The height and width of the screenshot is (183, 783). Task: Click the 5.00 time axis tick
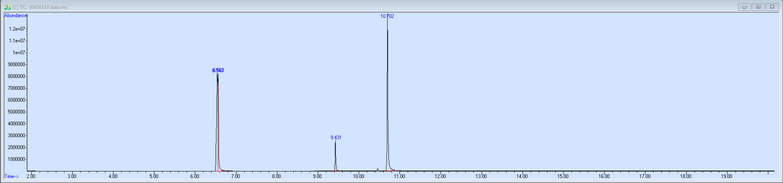coord(154,176)
